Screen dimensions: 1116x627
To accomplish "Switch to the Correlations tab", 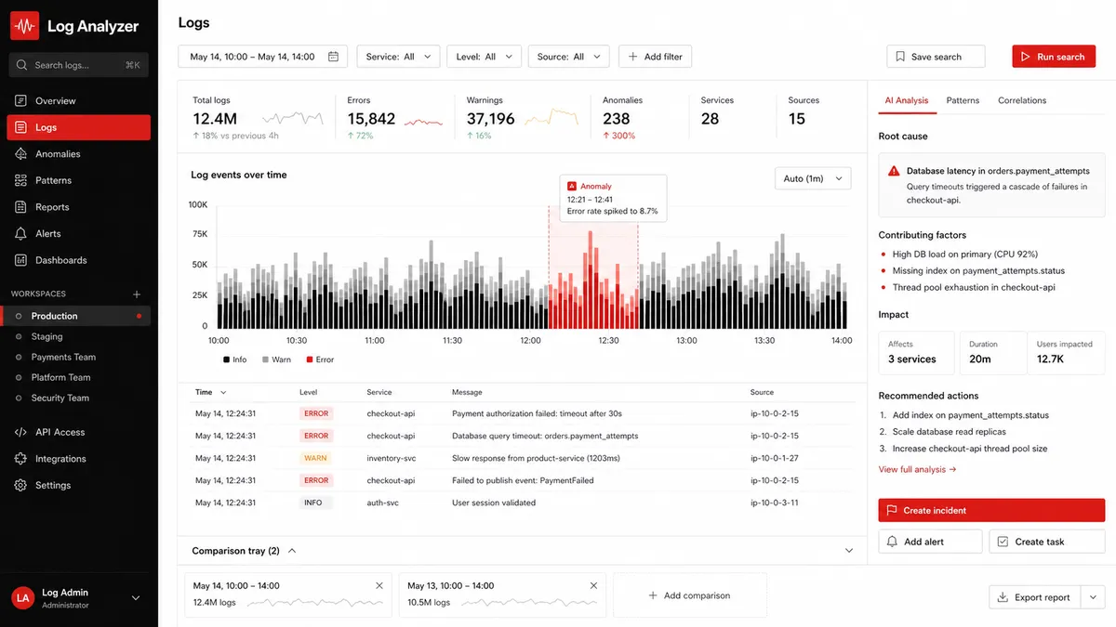I will (x=1022, y=100).
